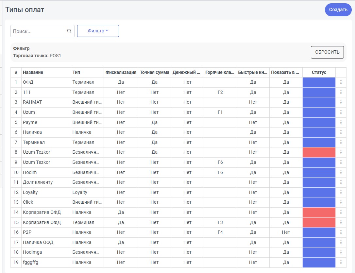Click the fgggffg name cell
This screenshot has width=355, height=273.
tap(46, 262)
